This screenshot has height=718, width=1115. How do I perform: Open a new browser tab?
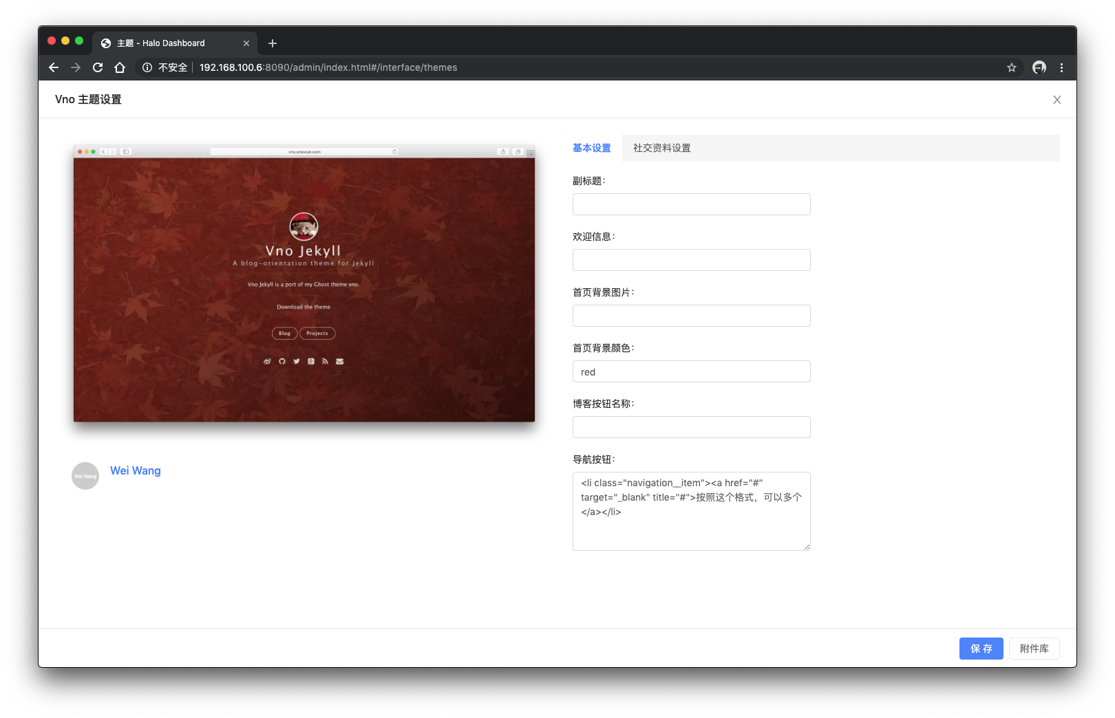coord(273,43)
